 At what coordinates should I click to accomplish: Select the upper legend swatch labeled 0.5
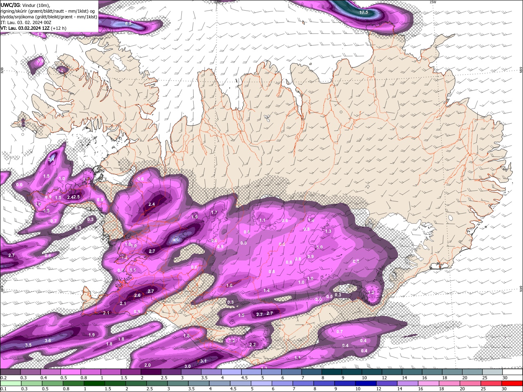point(70,372)
